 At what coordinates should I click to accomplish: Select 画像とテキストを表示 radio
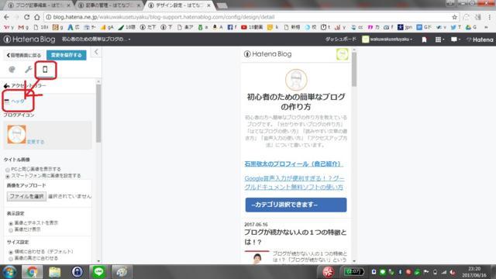(11, 223)
